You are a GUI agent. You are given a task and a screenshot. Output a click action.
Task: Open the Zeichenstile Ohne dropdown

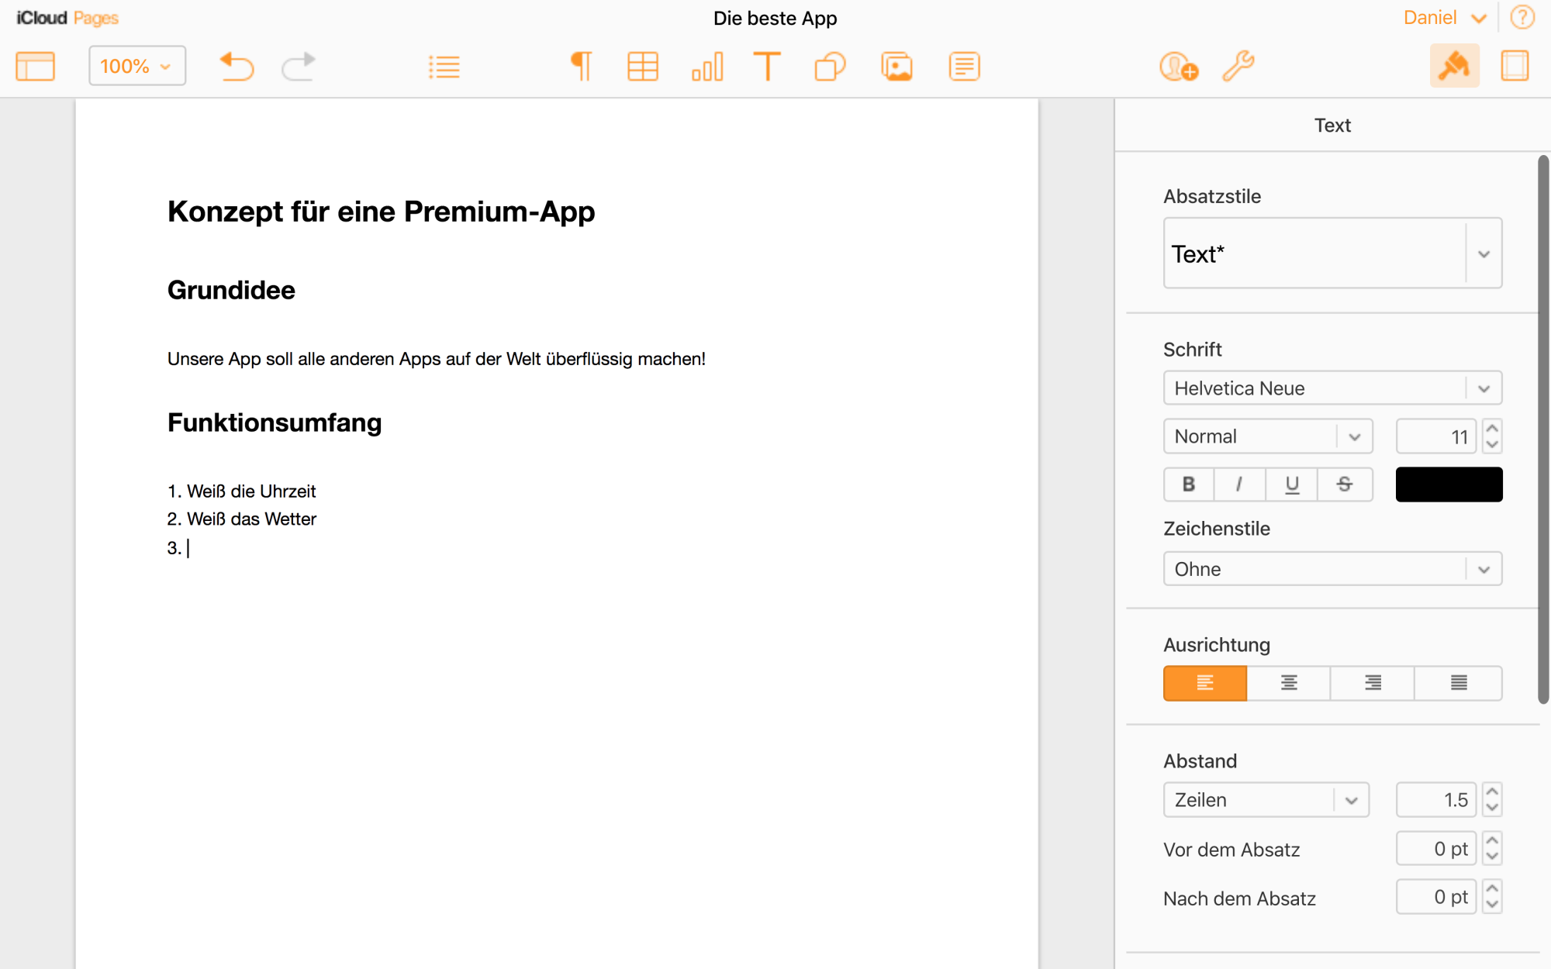click(x=1483, y=570)
